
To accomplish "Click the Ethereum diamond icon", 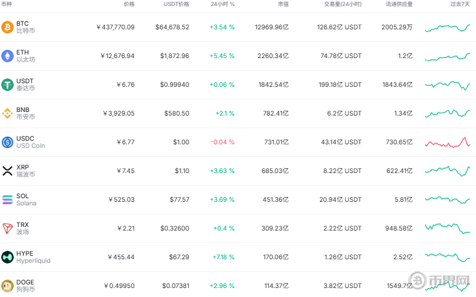I will point(7,56).
